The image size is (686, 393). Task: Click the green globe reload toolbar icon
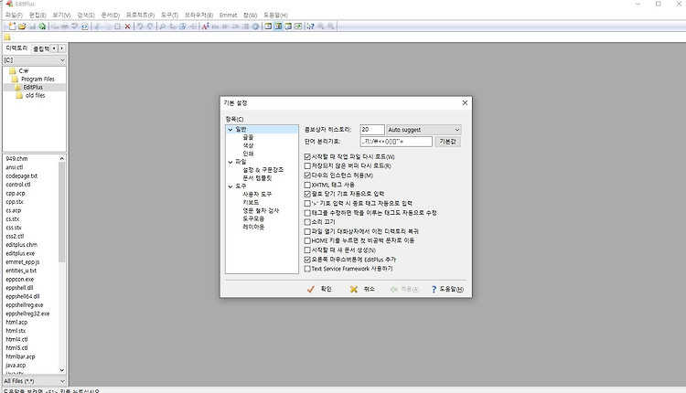tap(42, 27)
